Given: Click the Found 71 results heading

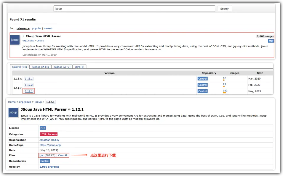Looking at the screenshot, I should tap(23, 20).
